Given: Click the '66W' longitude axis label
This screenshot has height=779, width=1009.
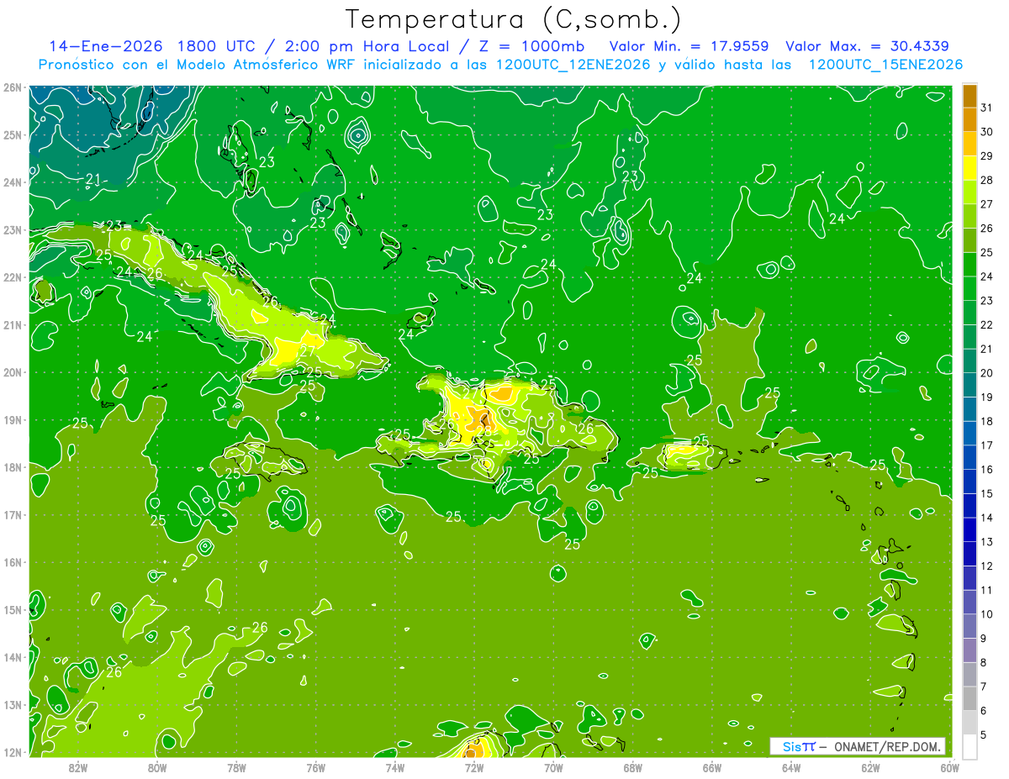Looking at the screenshot, I should [x=712, y=768].
